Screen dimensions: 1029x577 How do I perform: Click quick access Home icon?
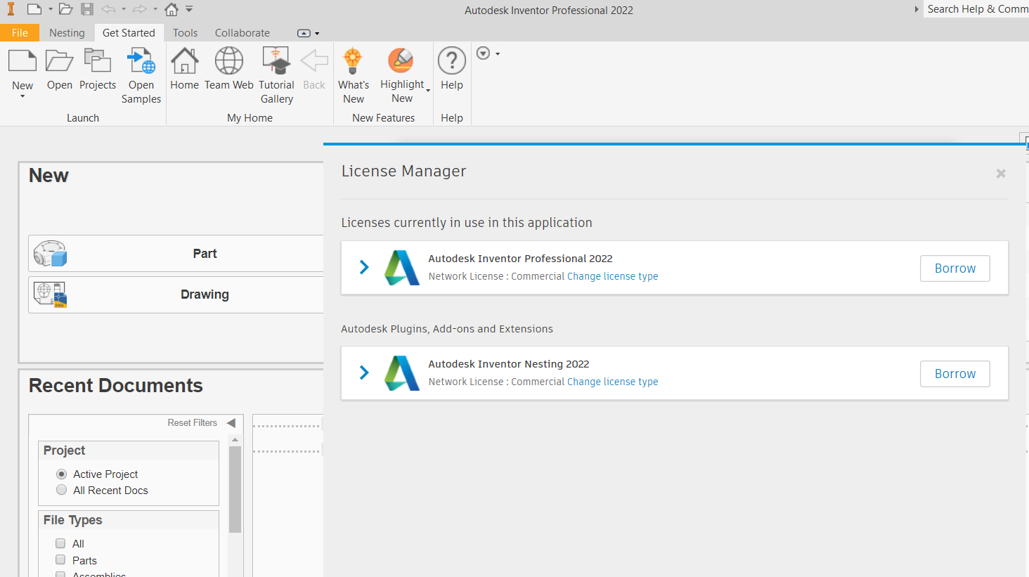(171, 9)
